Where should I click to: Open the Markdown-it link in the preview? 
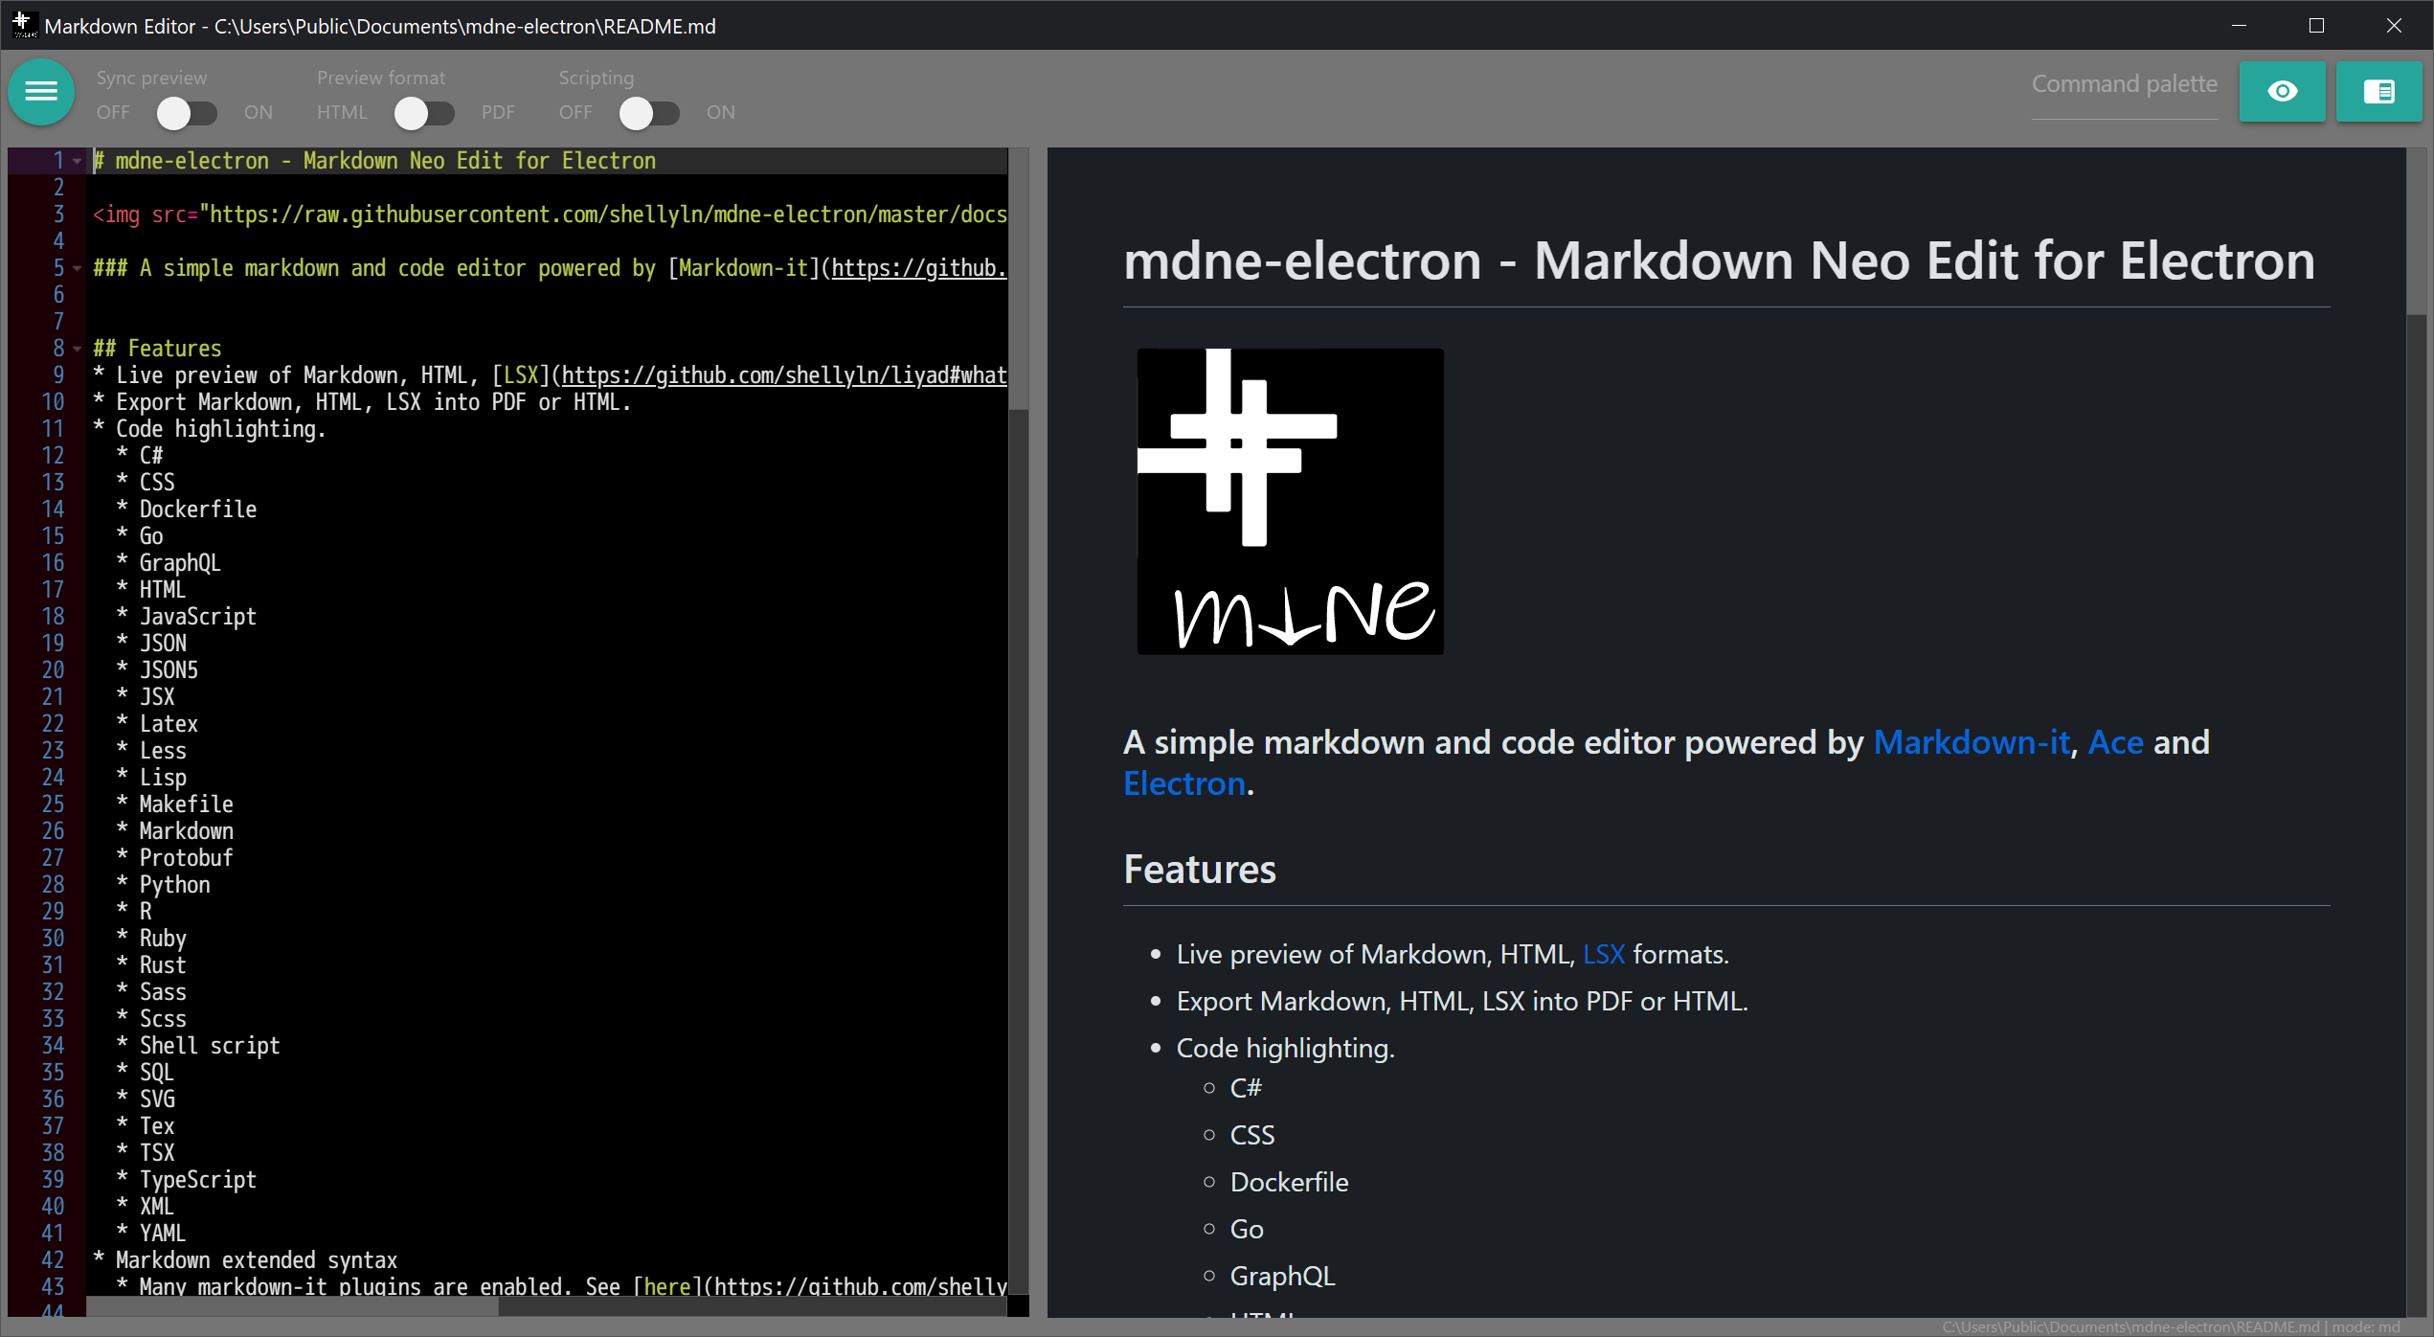coord(1971,742)
